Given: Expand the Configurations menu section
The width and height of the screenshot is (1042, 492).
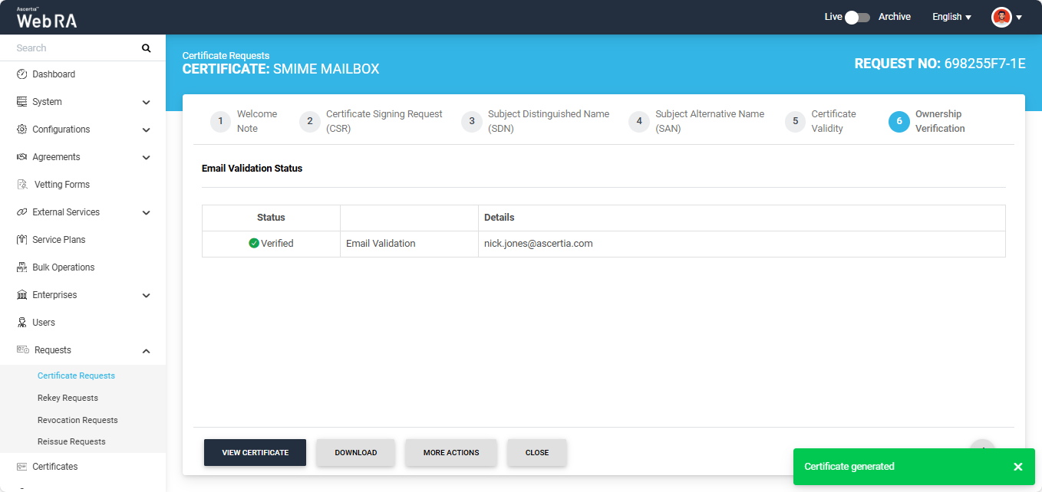Looking at the screenshot, I should click(146, 130).
